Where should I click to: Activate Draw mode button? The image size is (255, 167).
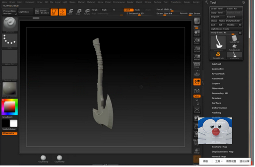(62, 12)
